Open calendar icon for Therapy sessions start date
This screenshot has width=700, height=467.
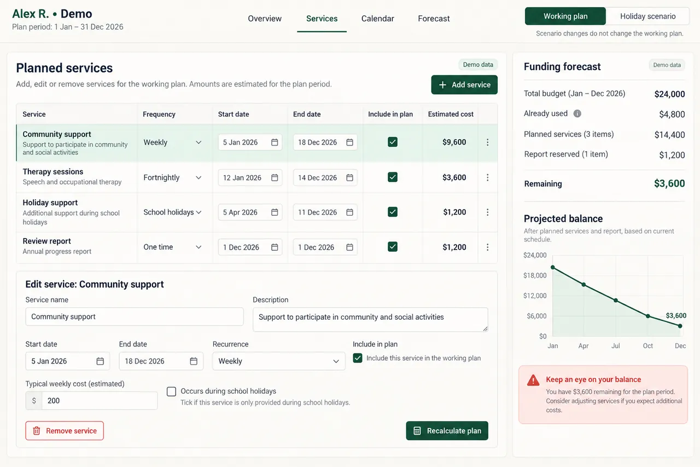click(275, 177)
